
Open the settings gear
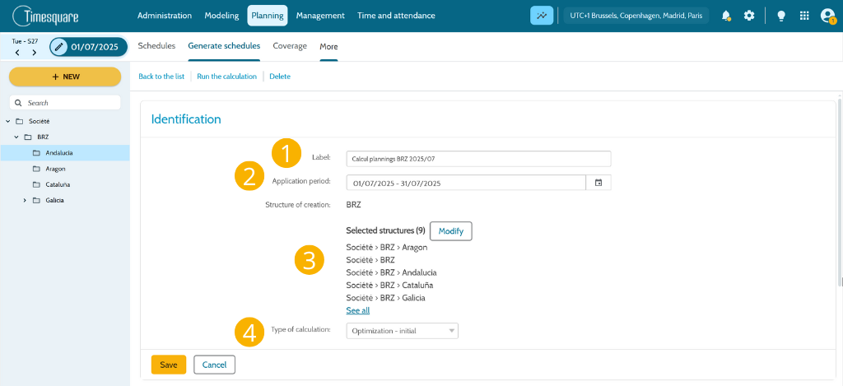(749, 16)
